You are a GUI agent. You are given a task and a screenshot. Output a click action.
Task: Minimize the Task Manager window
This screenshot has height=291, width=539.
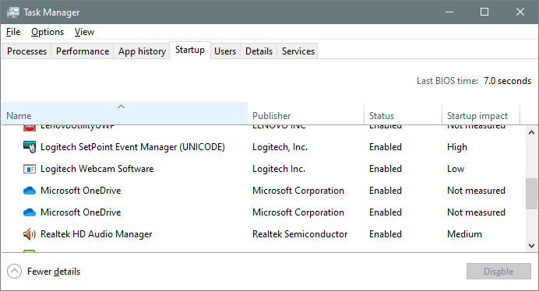[449, 12]
